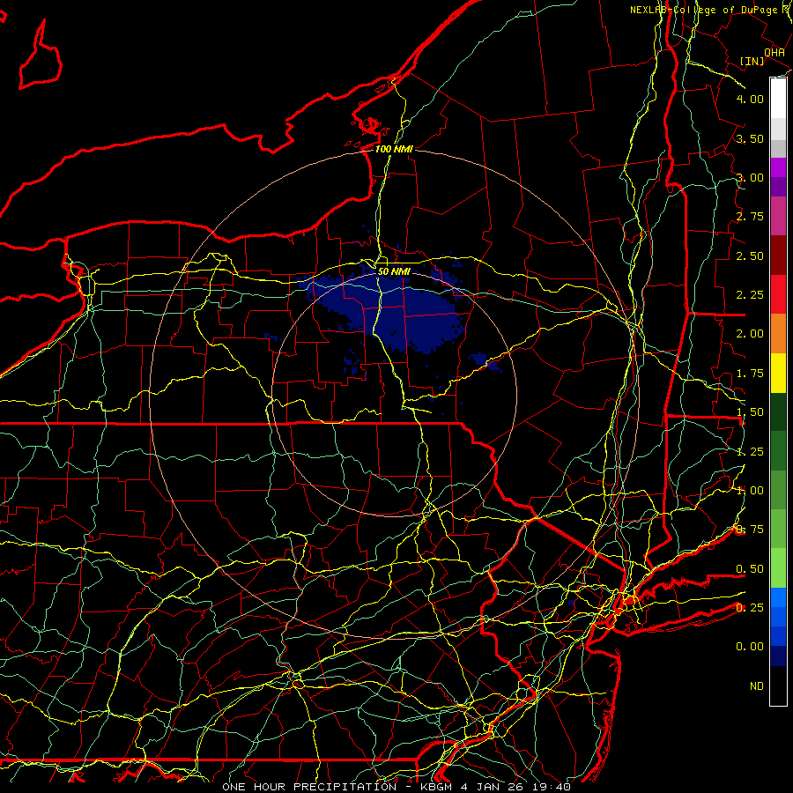Image resolution: width=793 pixels, height=793 pixels.
Task: Click the yellow 1.75 legend swatch
Action: pyautogui.click(x=778, y=373)
